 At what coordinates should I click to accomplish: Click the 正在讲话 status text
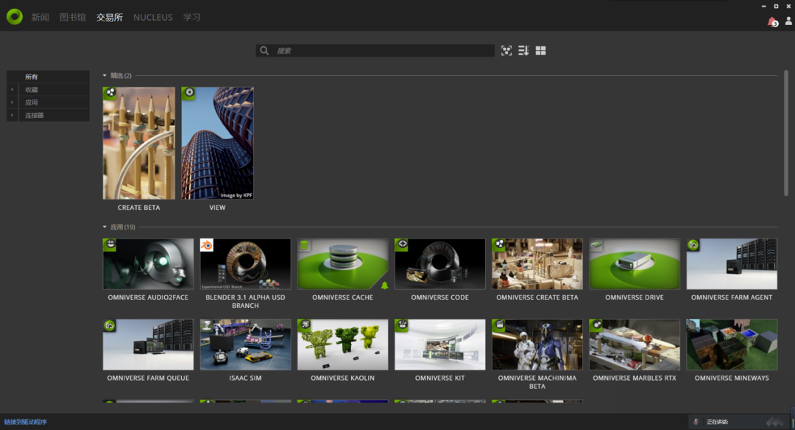click(x=718, y=422)
